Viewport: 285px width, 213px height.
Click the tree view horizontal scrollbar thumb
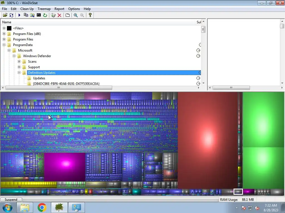coord(59,88)
